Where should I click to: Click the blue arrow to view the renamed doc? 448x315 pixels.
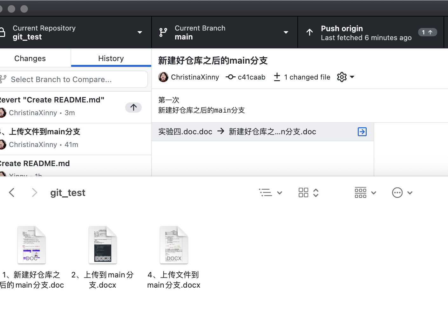362,131
